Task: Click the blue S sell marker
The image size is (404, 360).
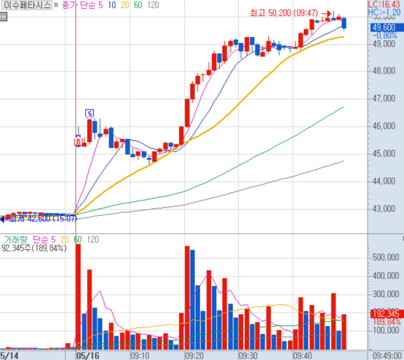Action: click(89, 114)
